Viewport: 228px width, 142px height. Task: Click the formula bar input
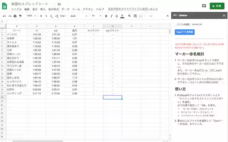pyautogui.click(x=88, y=22)
